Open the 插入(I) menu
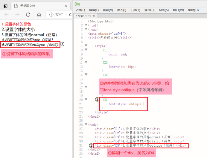Image resolution: width=207 pixels, height=158 pixels. [121, 10]
